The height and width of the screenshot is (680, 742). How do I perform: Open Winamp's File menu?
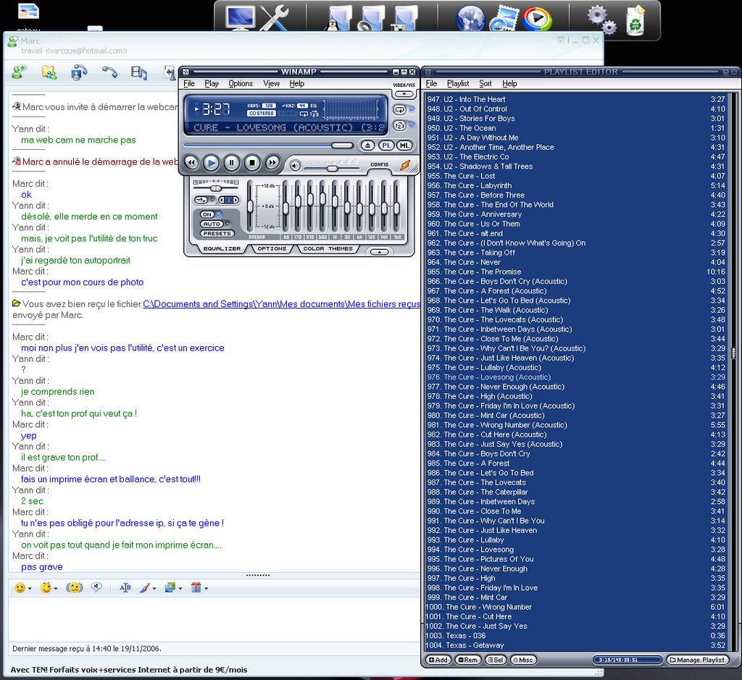pyautogui.click(x=189, y=83)
